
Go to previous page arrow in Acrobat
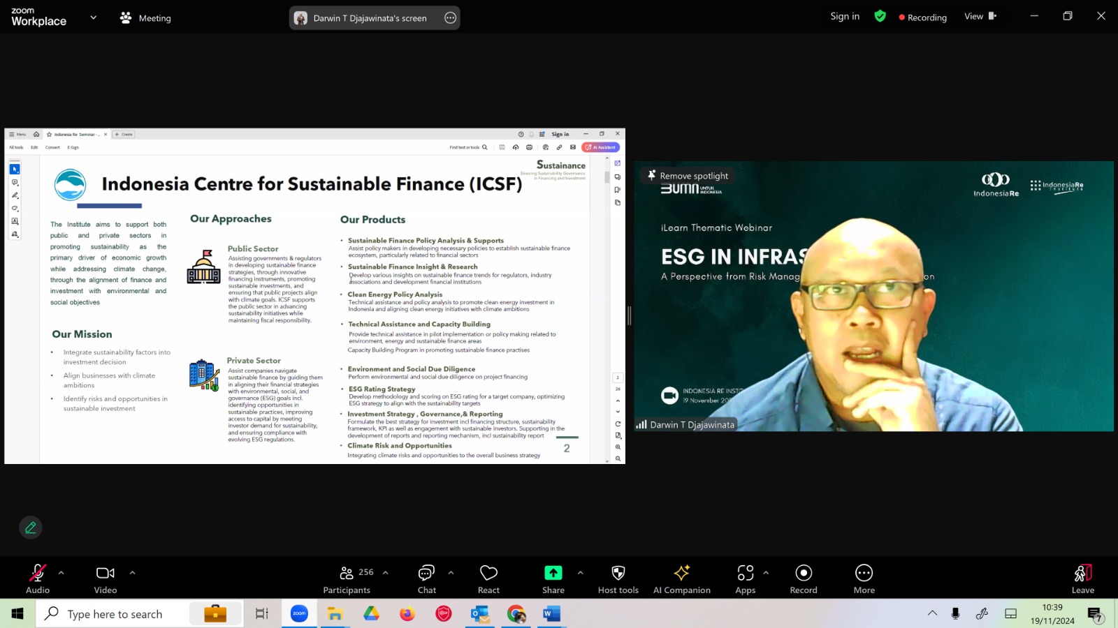pyautogui.click(x=618, y=401)
